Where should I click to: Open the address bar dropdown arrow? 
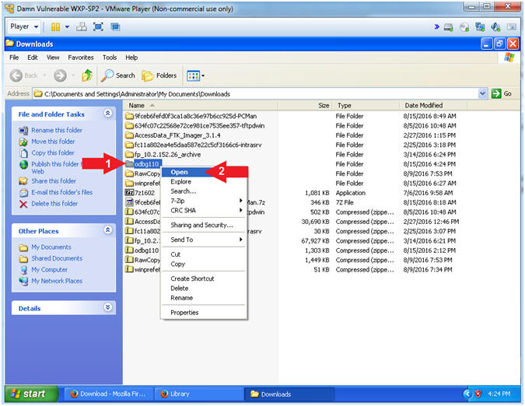coord(482,93)
